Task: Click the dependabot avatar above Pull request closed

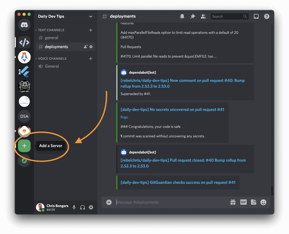Action: (x=124, y=152)
